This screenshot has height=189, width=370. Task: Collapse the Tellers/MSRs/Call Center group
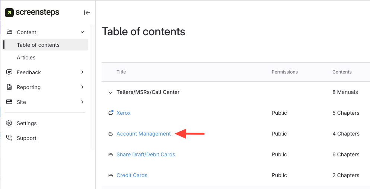pos(110,92)
